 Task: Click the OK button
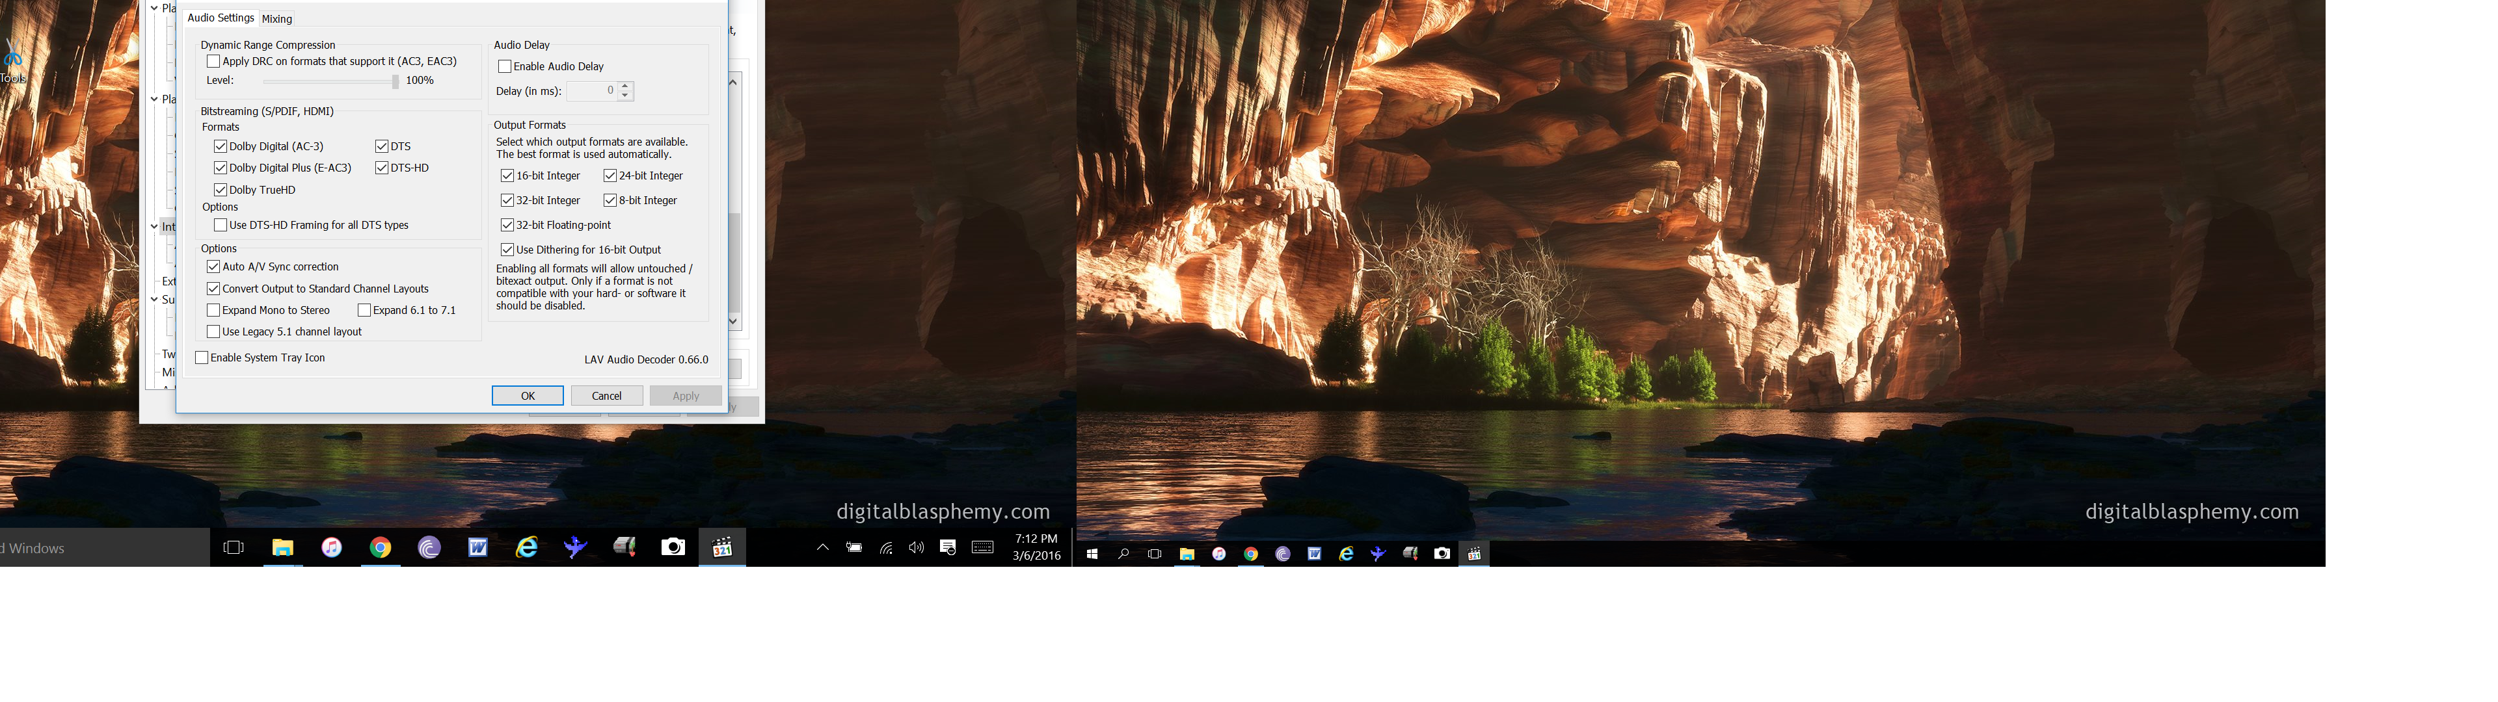coord(526,396)
